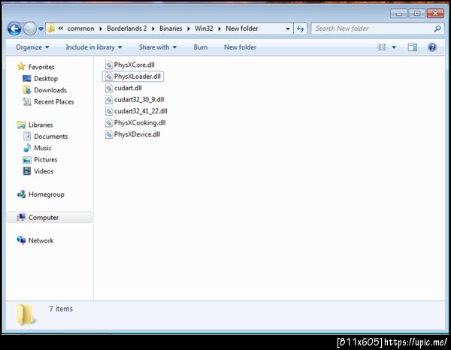This screenshot has width=451, height=350.
Task: Click the Documents library icon
Action: [27, 136]
